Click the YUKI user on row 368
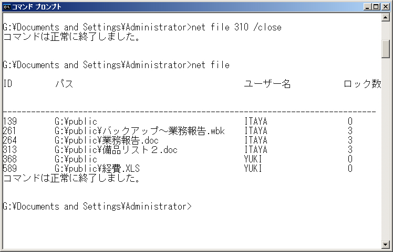 [x=253, y=159]
